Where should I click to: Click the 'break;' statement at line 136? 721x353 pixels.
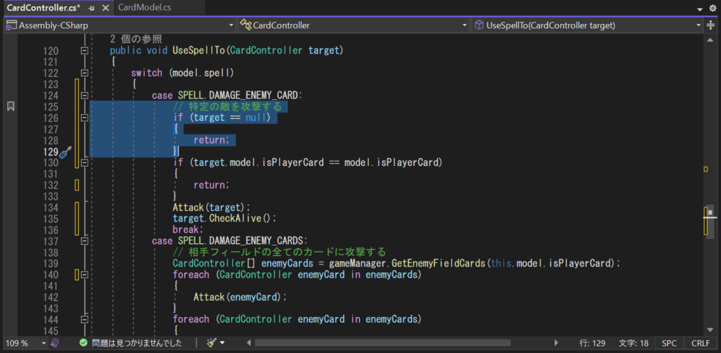(188, 229)
